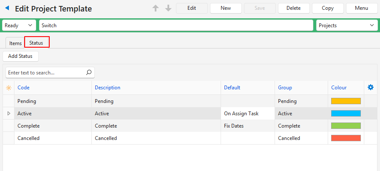The image size is (380, 171).
Task: Switch to the Items tab
Action: (15, 43)
